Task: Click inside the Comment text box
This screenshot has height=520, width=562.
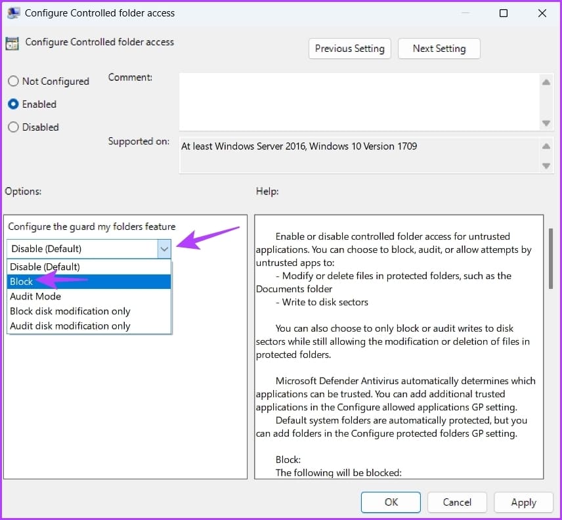Action: (x=359, y=102)
